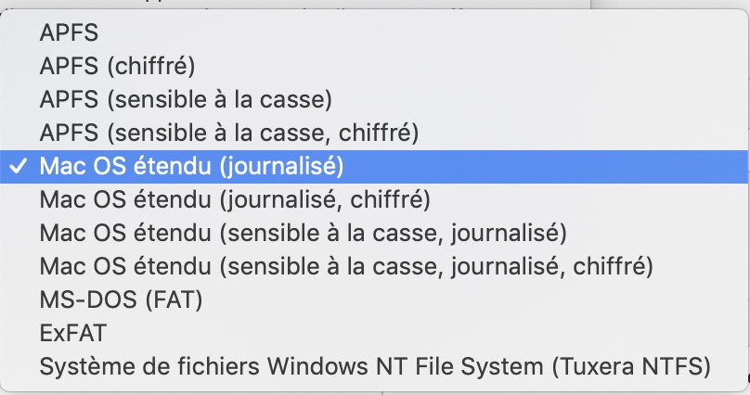Select the Windows NT File System entry
Screen dimensions: 750x395
[x=375, y=366]
